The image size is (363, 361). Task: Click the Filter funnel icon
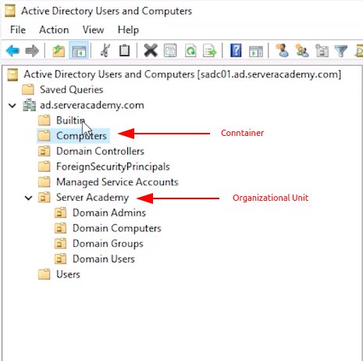click(341, 51)
